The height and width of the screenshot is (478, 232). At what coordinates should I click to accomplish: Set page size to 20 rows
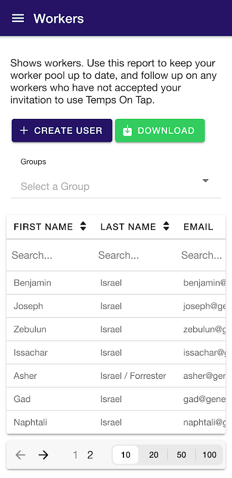click(x=154, y=455)
